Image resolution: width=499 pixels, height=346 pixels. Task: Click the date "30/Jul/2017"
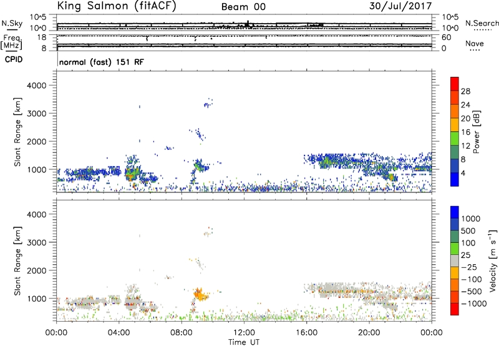pyautogui.click(x=400, y=6)
